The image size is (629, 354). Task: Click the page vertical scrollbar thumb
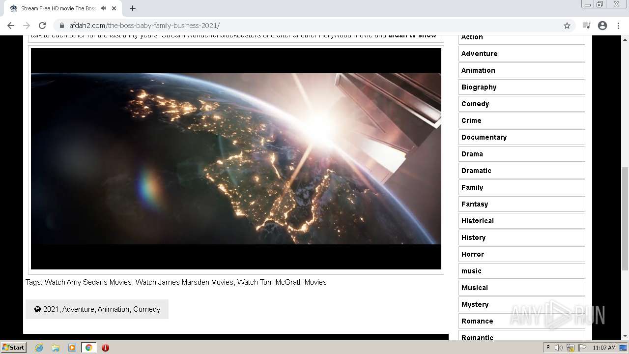tap(625, 218)
